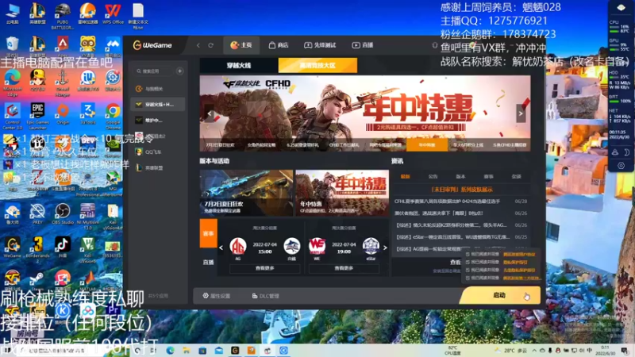Image resolution: width=635 pixels, height=357 pixels.
Task: Select the 公告 news tab
Action: [433, 176]
